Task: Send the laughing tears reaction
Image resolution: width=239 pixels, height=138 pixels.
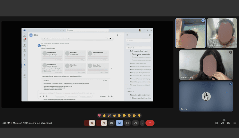Action: 119,116
